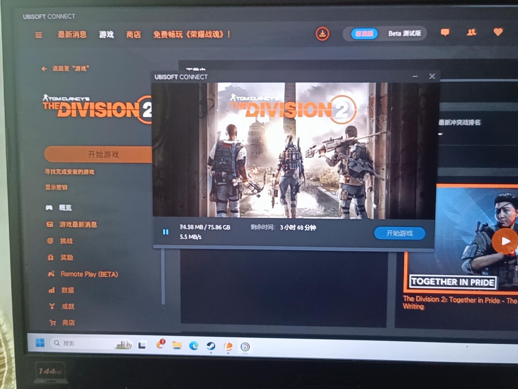Open the 最新消息 news tab
518x389 pixels.
(x=72, y=35)
